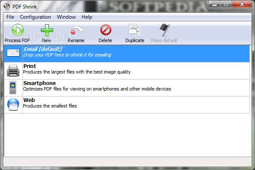Click the green Process PDF play icon
255x170 pixels.
pyautogui.click(x=18, y=30)
